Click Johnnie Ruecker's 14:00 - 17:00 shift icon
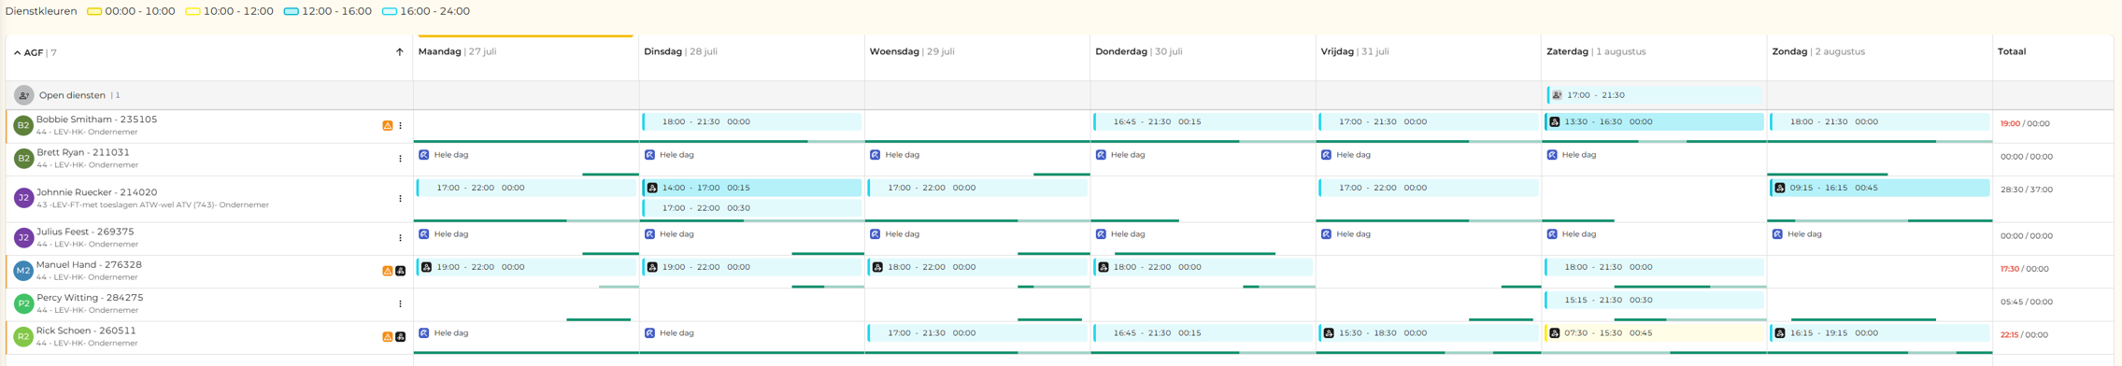This screenshot has width=2122, height=366. 652,188
